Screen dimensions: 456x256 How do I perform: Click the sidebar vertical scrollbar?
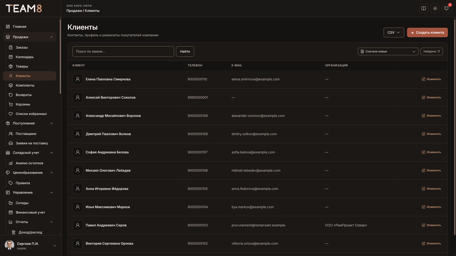click(x=60, y=57)
